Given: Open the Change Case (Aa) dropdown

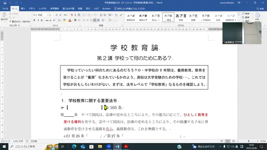Looking at the screenshot, I should click(66, 15).
